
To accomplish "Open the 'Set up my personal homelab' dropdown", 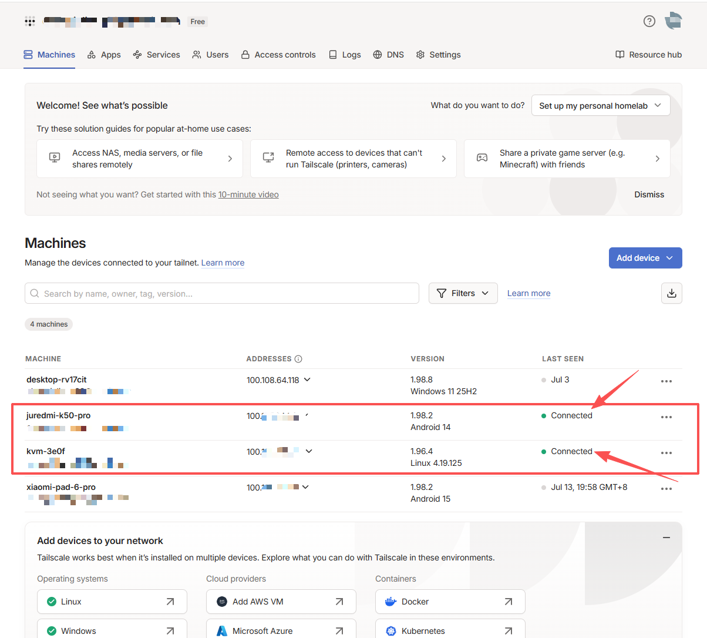I will 601,105.
